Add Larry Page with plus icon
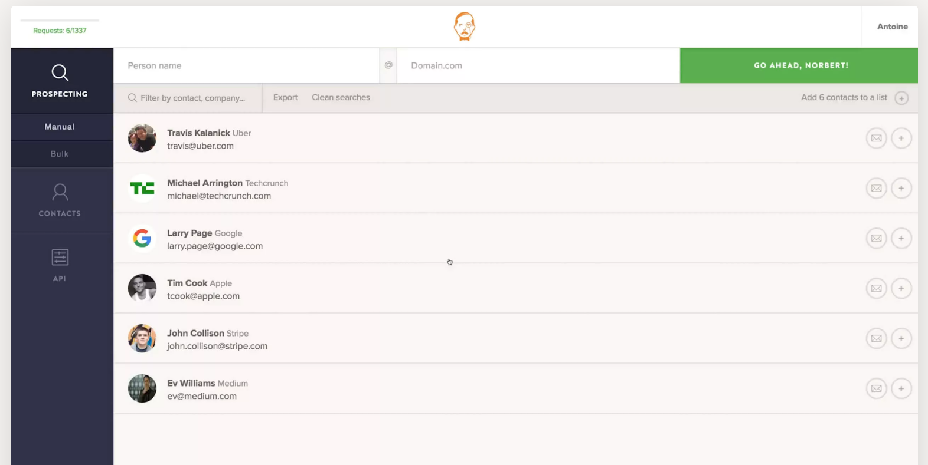The image size is (928, 465). click(x=901, y=238)
